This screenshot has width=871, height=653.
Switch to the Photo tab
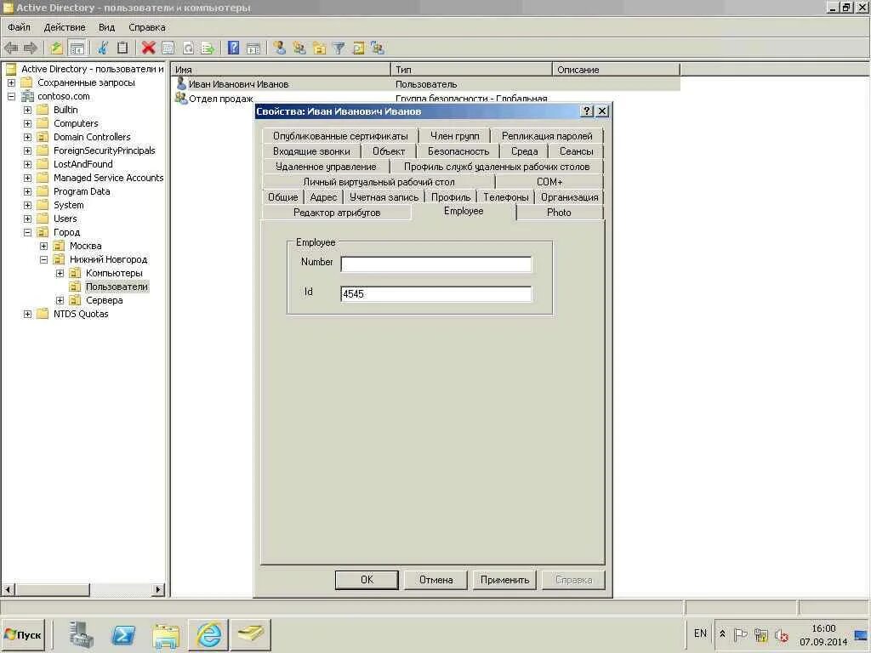point(559,212)
